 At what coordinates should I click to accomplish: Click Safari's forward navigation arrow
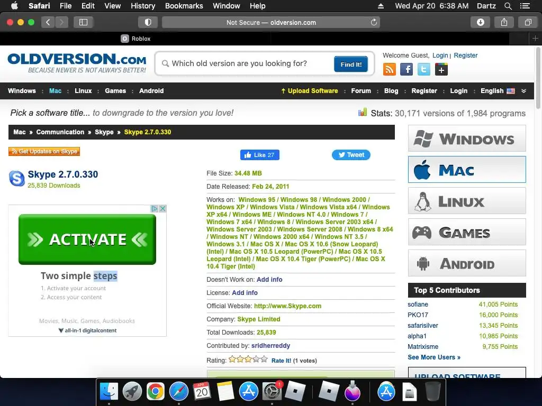pyautogui.click(x=61, y=22)
